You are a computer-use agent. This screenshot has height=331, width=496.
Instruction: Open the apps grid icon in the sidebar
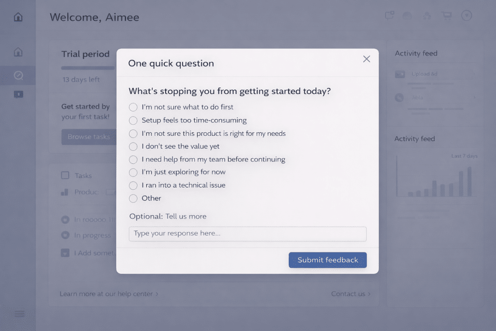[x=18, y=94]
